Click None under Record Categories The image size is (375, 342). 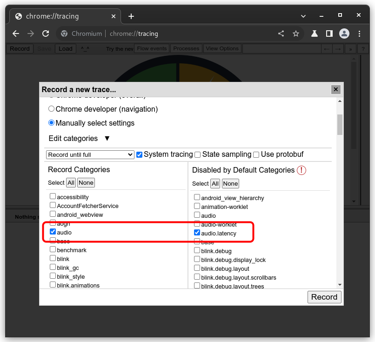coord(86,183)
